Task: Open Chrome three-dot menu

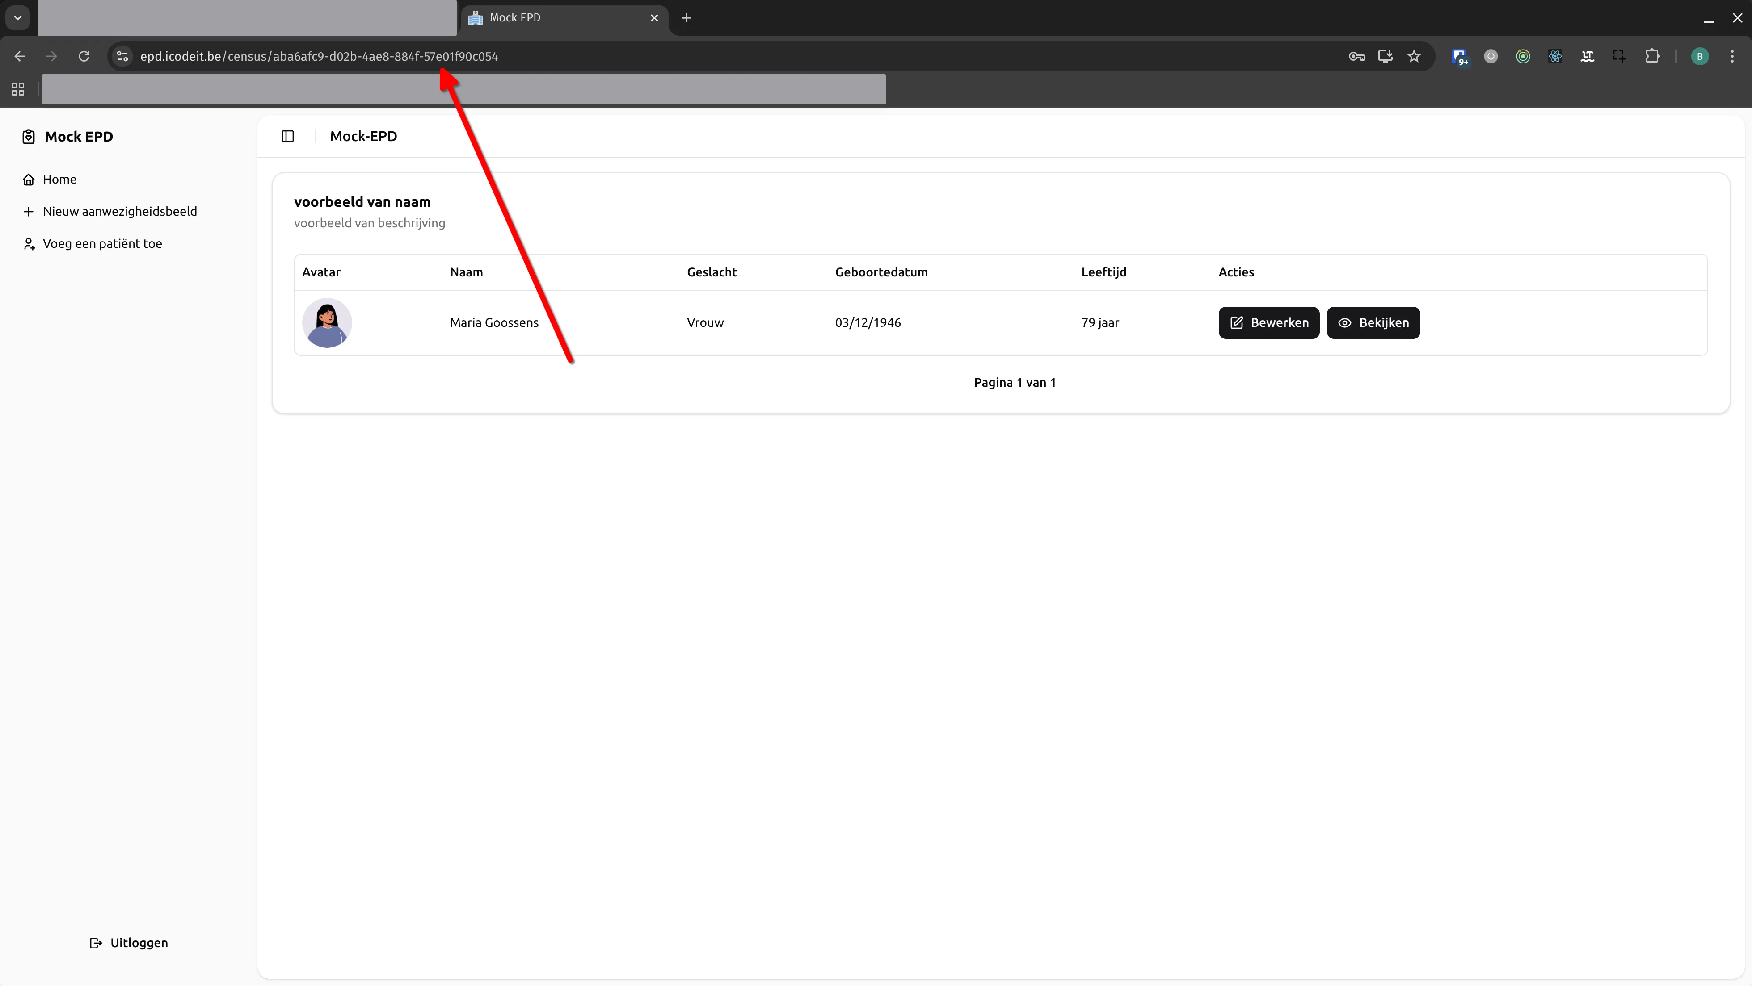Action: [1731, 56]
